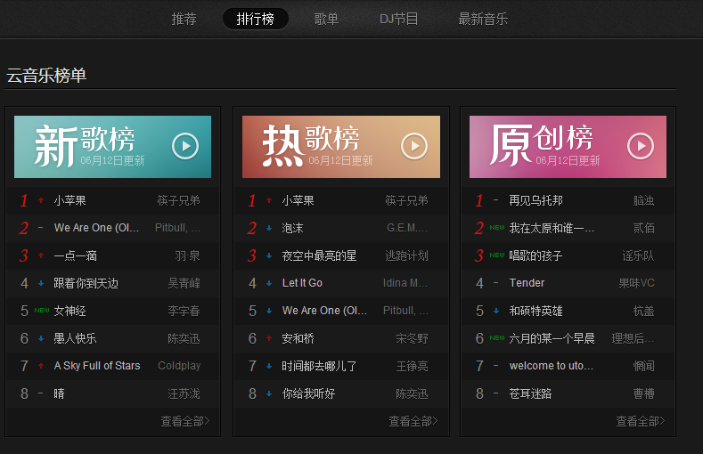
Task: Select the song 六月的某一个早晨
Action: click(x=552, y=338)
